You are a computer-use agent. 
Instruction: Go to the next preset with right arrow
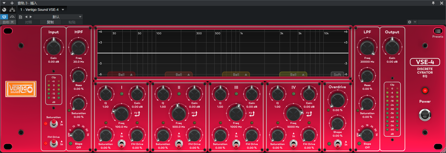click(30, 17)
